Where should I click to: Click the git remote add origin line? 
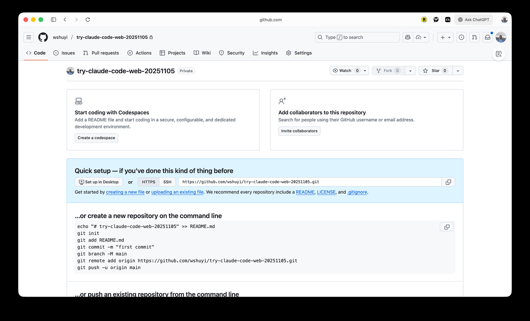[x=187, y=261]
